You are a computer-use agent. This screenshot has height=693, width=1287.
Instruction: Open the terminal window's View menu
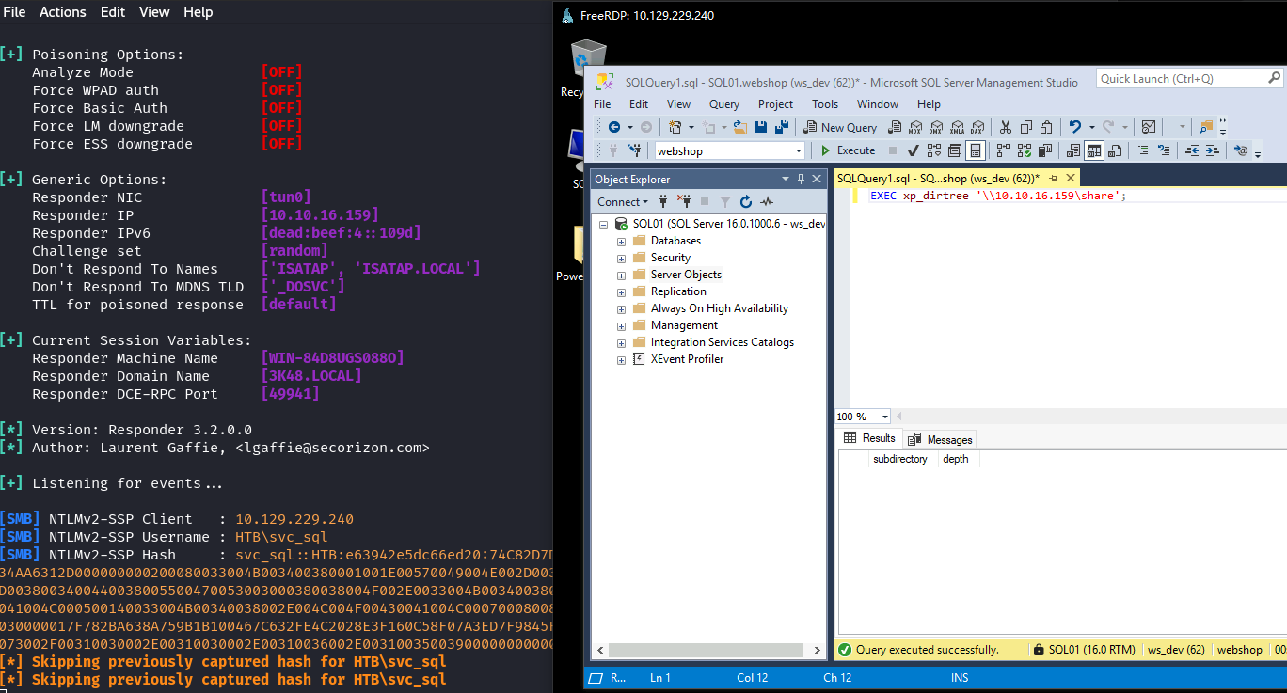coord(154,12)
